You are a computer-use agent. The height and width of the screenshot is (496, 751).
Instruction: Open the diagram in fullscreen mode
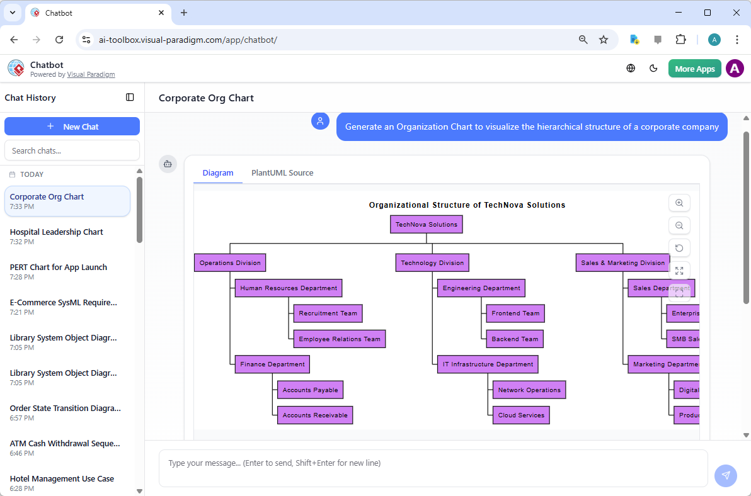click(679, 271)
